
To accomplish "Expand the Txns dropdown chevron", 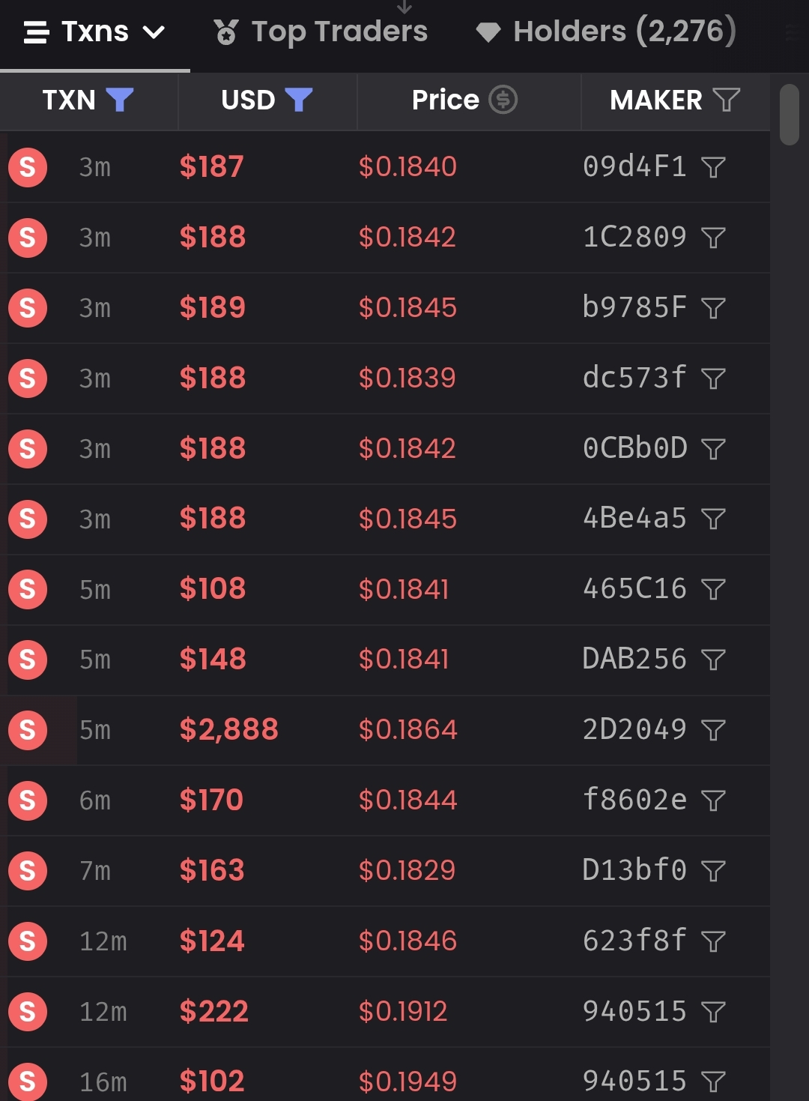I will click(154, 32).
